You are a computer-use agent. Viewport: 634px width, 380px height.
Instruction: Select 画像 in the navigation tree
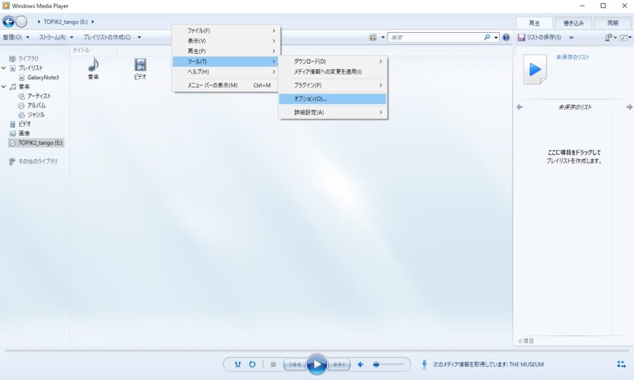20,133
